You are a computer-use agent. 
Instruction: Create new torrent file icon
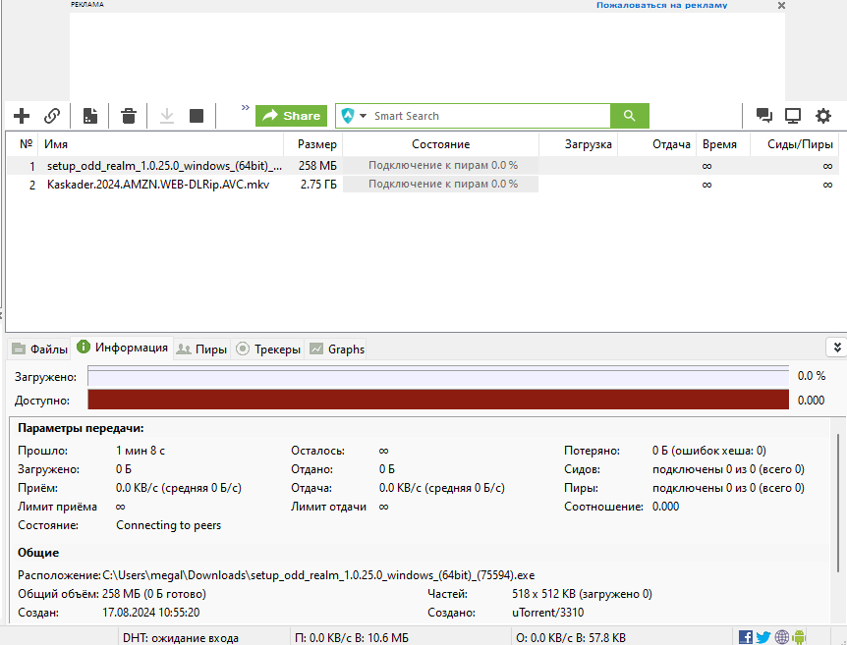pyautogui.click(x=90, y=116)
